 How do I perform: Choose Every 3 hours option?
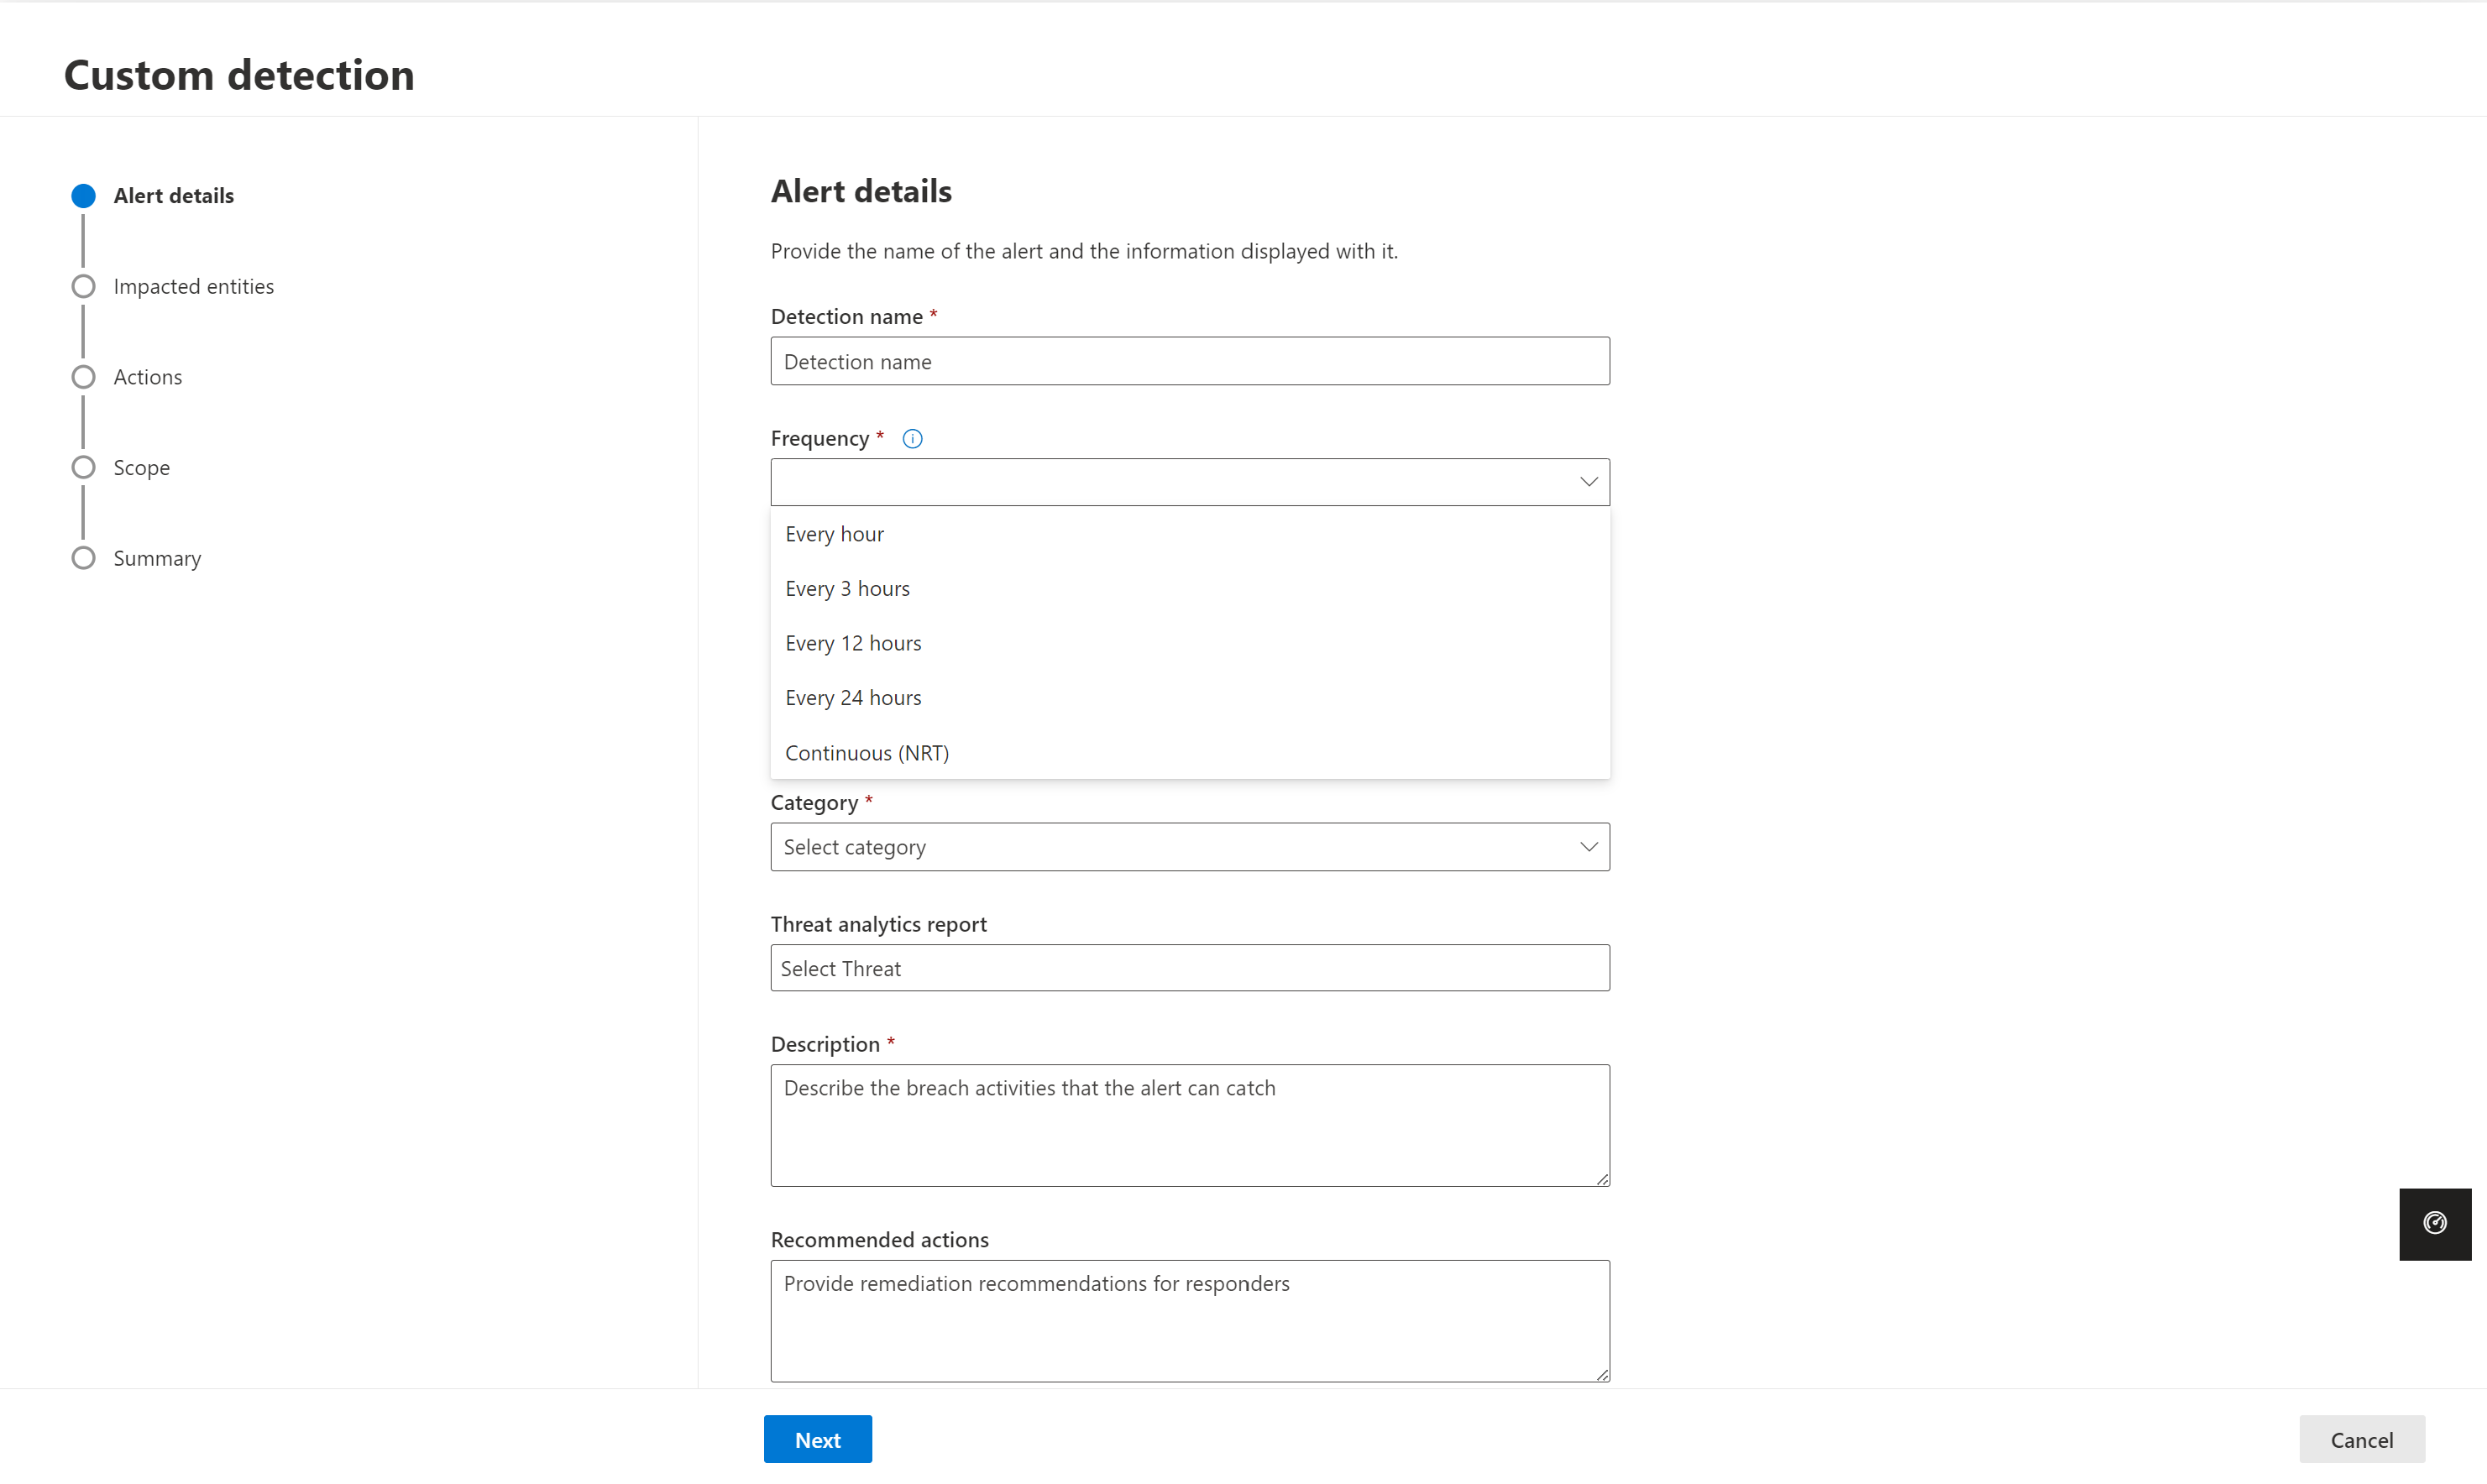click(x=847, y=589)
